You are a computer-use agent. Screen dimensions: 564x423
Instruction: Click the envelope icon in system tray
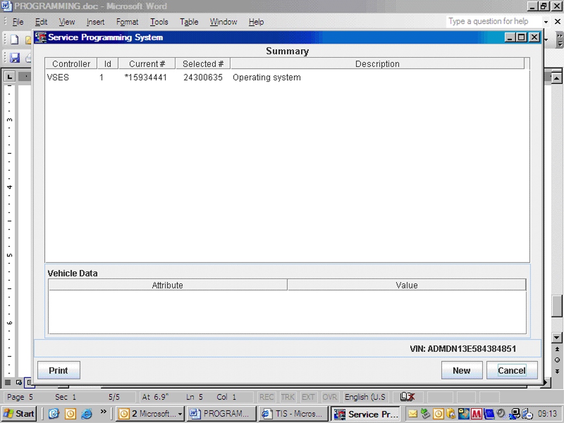click(413, 414)
